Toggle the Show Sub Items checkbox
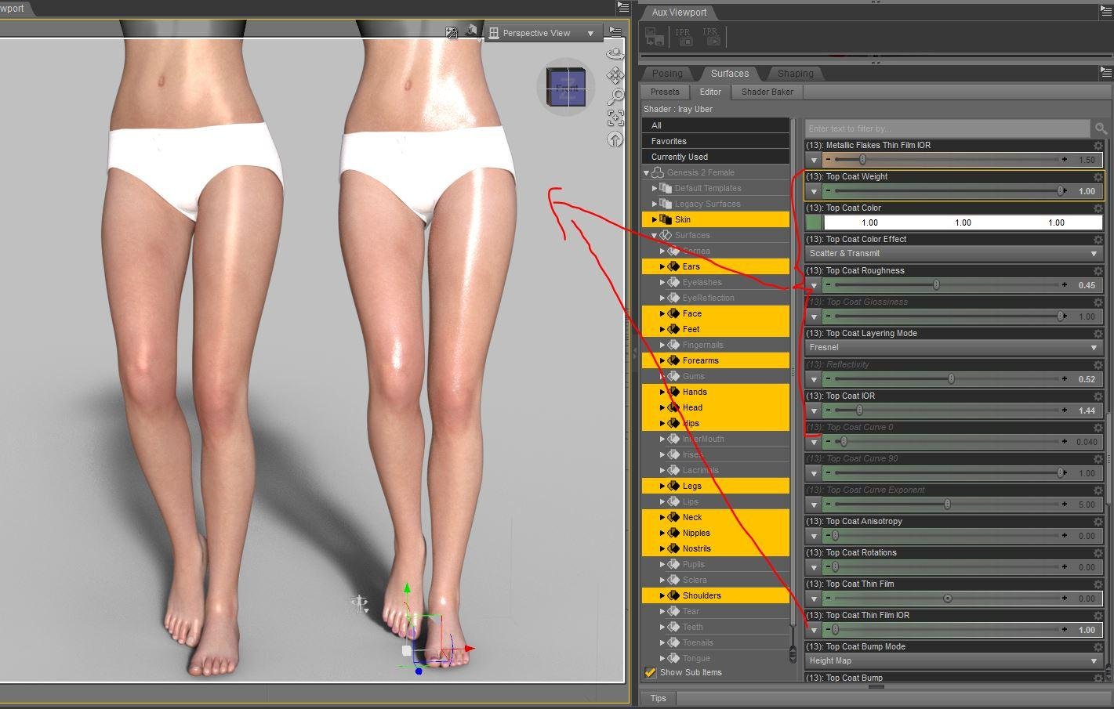Viewport: 1114px width, 709px height. pos(650,672)
